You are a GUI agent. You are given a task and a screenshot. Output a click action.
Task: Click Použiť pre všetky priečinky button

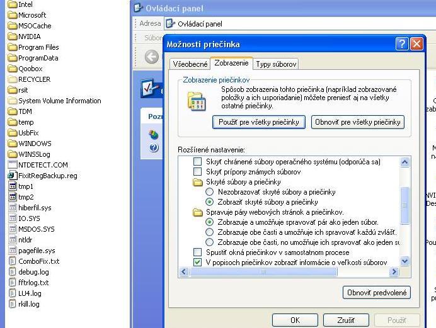pos(258,122)
